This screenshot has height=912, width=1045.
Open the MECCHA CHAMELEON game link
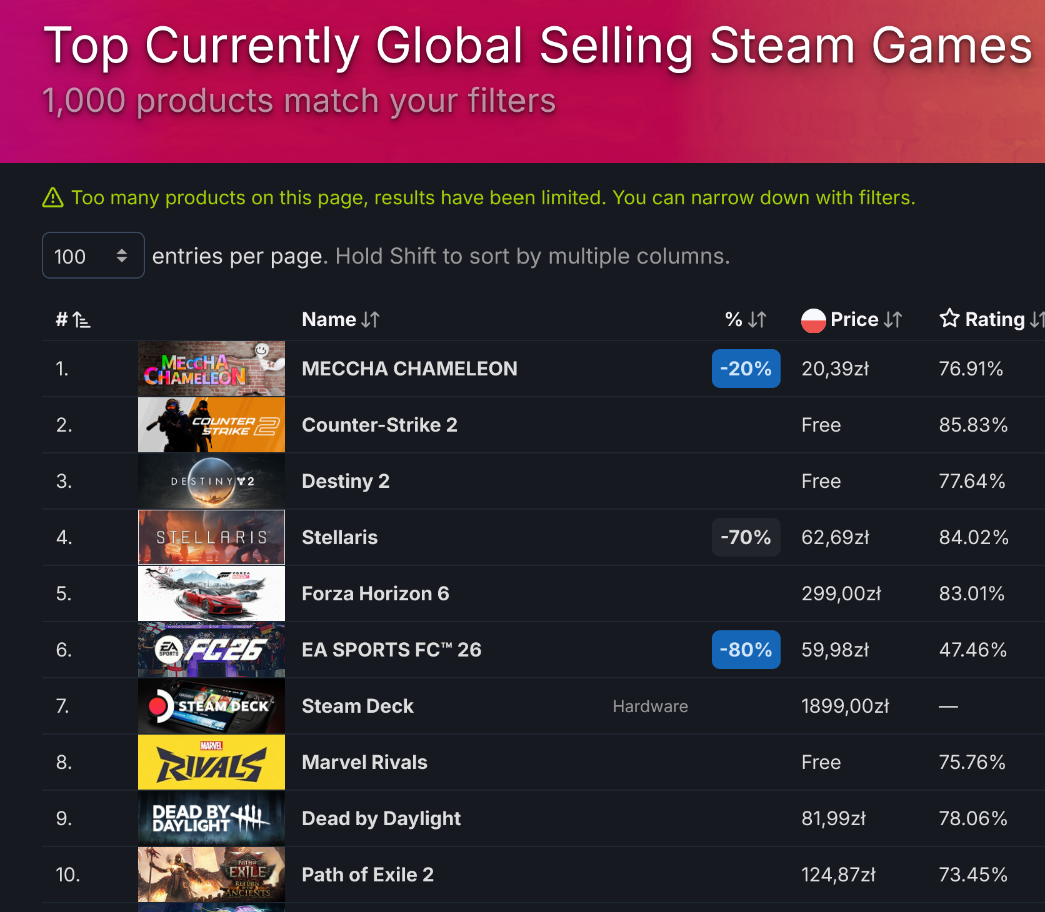409,369
